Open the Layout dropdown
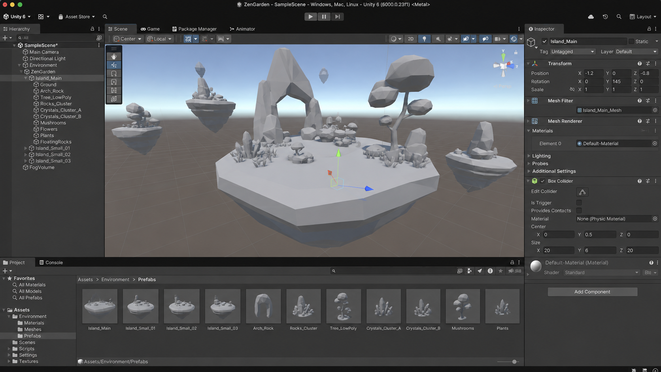This screenshot has height=372, width=661. [643, 17]
